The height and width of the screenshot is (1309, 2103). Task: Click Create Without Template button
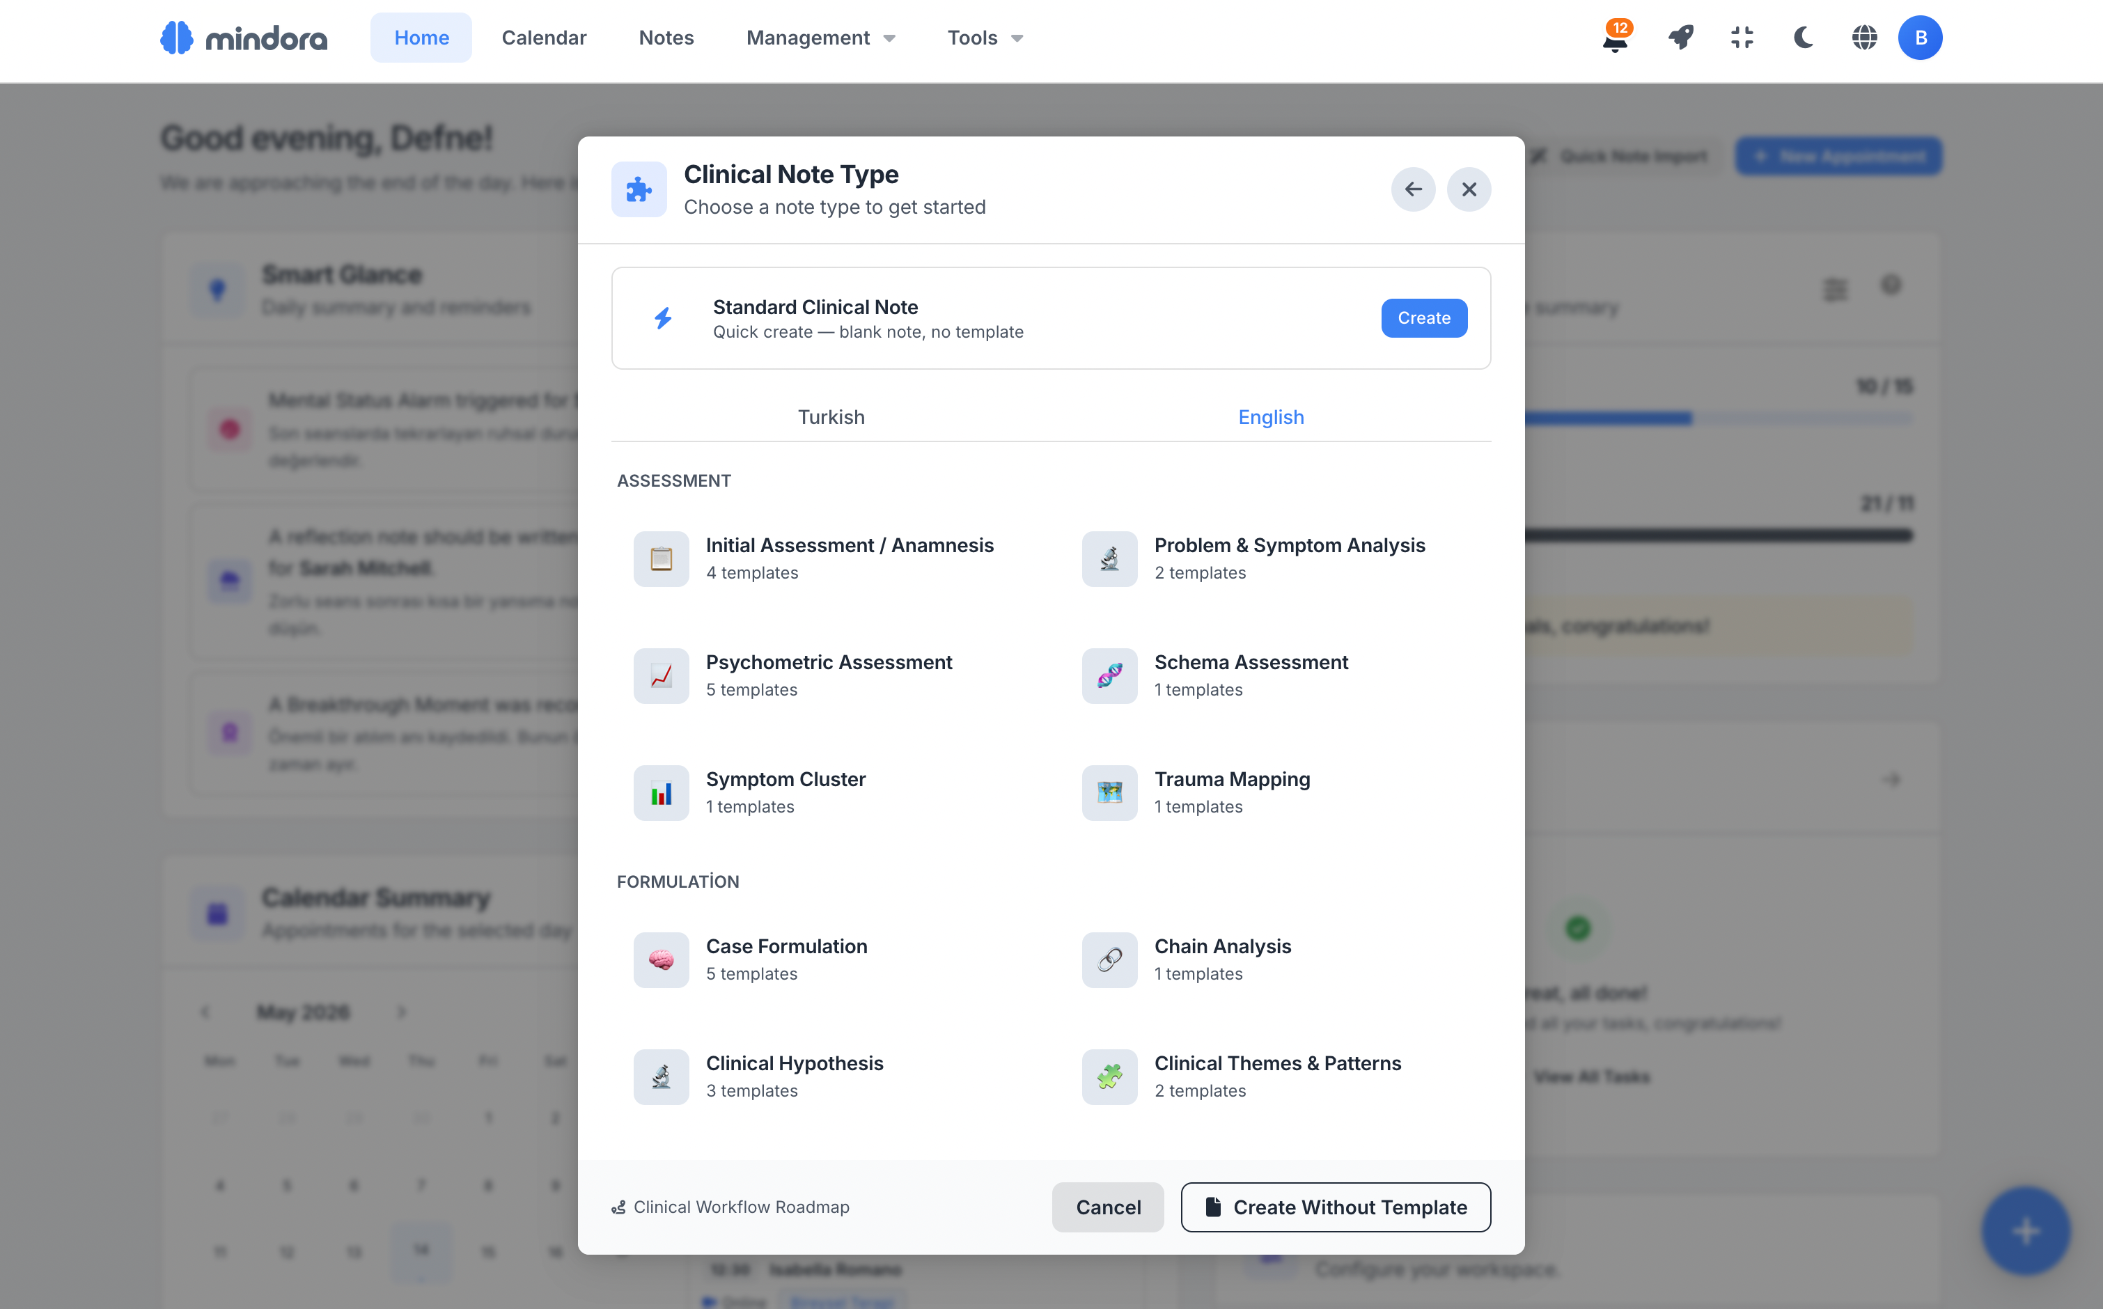(1335, 1207)
